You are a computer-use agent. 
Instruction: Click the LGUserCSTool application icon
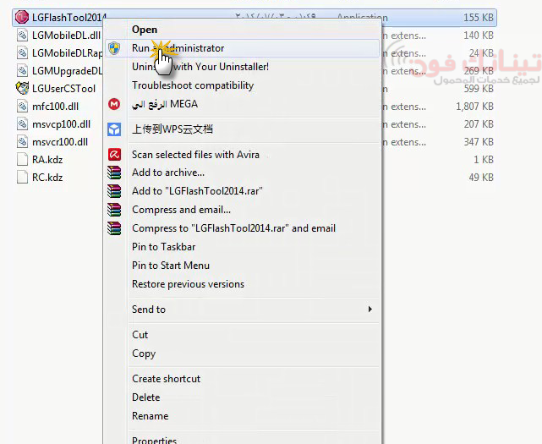pos(22,88)
